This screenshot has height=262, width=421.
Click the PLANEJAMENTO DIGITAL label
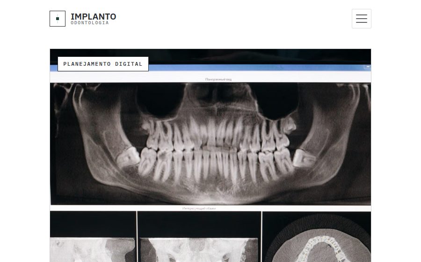click(103, 64)
